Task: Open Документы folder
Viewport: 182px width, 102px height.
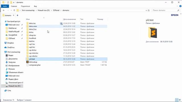Action: pyautogui.click(x=13, y=59)
